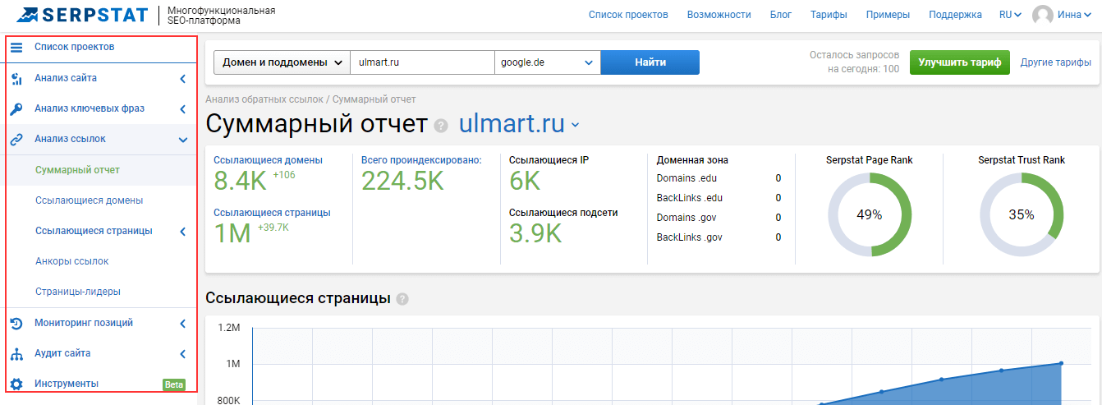1102x405 pixels.
Task: Click the Инструменты sidebar item
Action: point(67,384)
